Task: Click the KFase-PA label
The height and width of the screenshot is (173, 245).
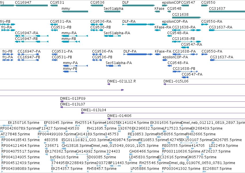Action: click(163, 51)
